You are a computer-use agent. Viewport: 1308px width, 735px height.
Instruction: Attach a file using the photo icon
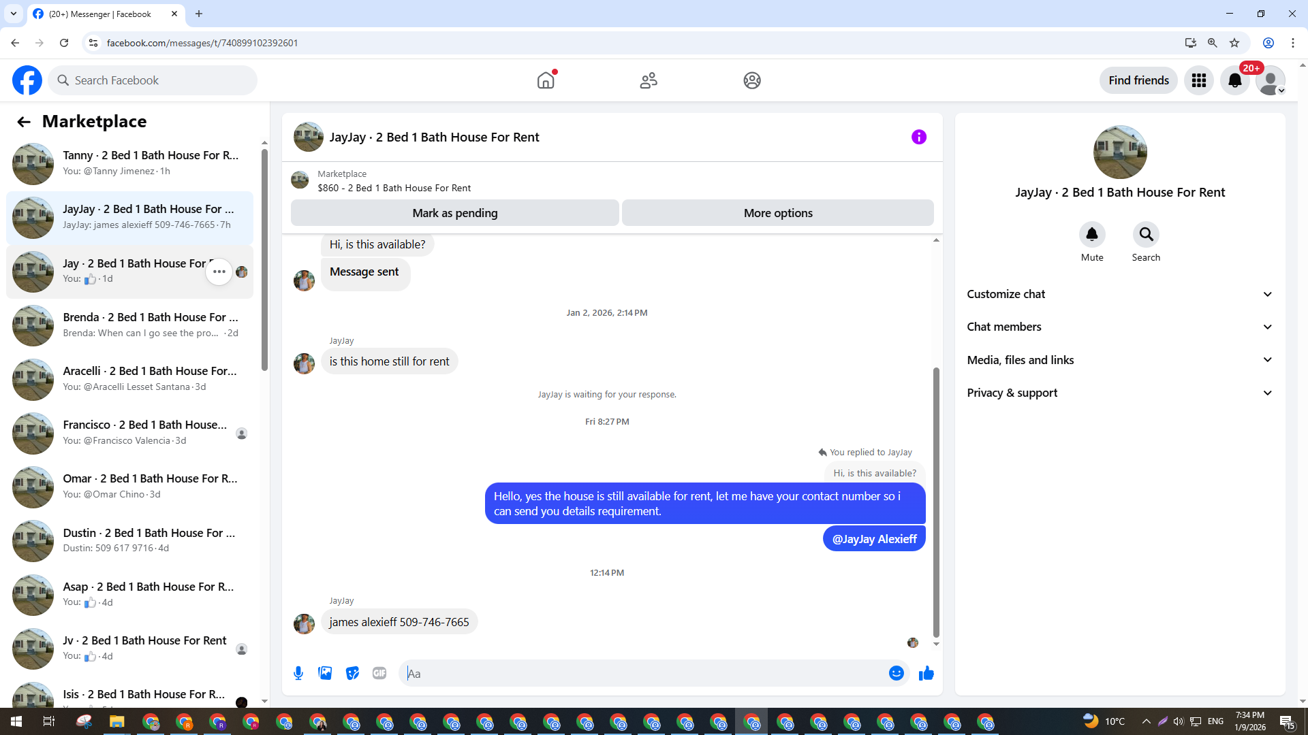(325, 673)
